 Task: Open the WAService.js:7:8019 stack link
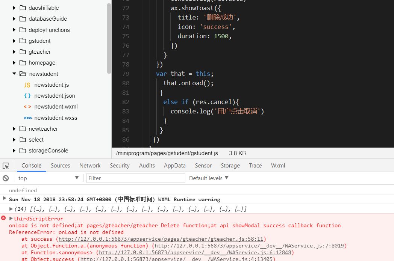pyautogui.click(x=249, y=246)
